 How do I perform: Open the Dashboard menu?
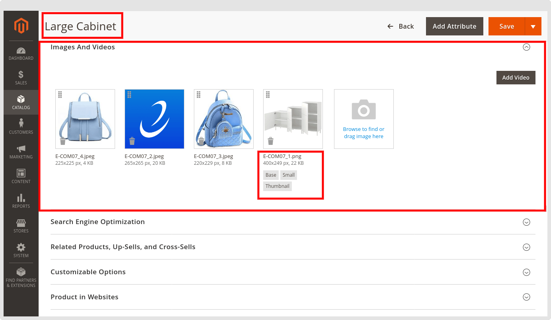click(21, 53)
